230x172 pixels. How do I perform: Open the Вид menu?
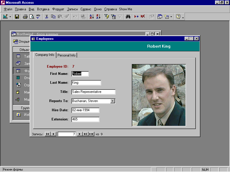(32, 9)
